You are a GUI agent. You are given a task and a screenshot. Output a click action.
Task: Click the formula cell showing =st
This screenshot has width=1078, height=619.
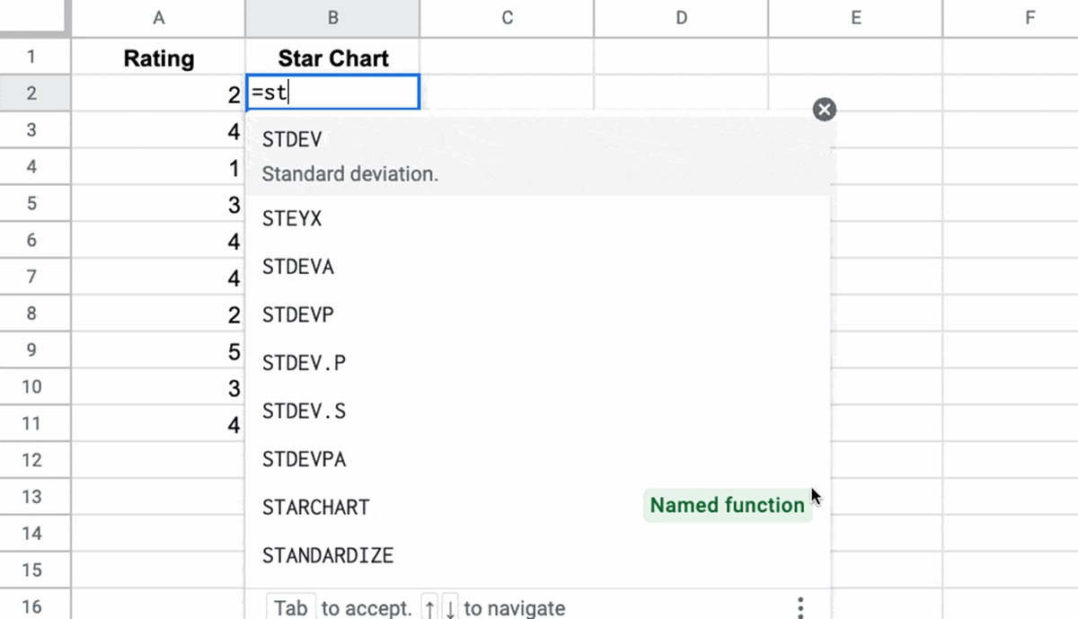click(332, 92)
